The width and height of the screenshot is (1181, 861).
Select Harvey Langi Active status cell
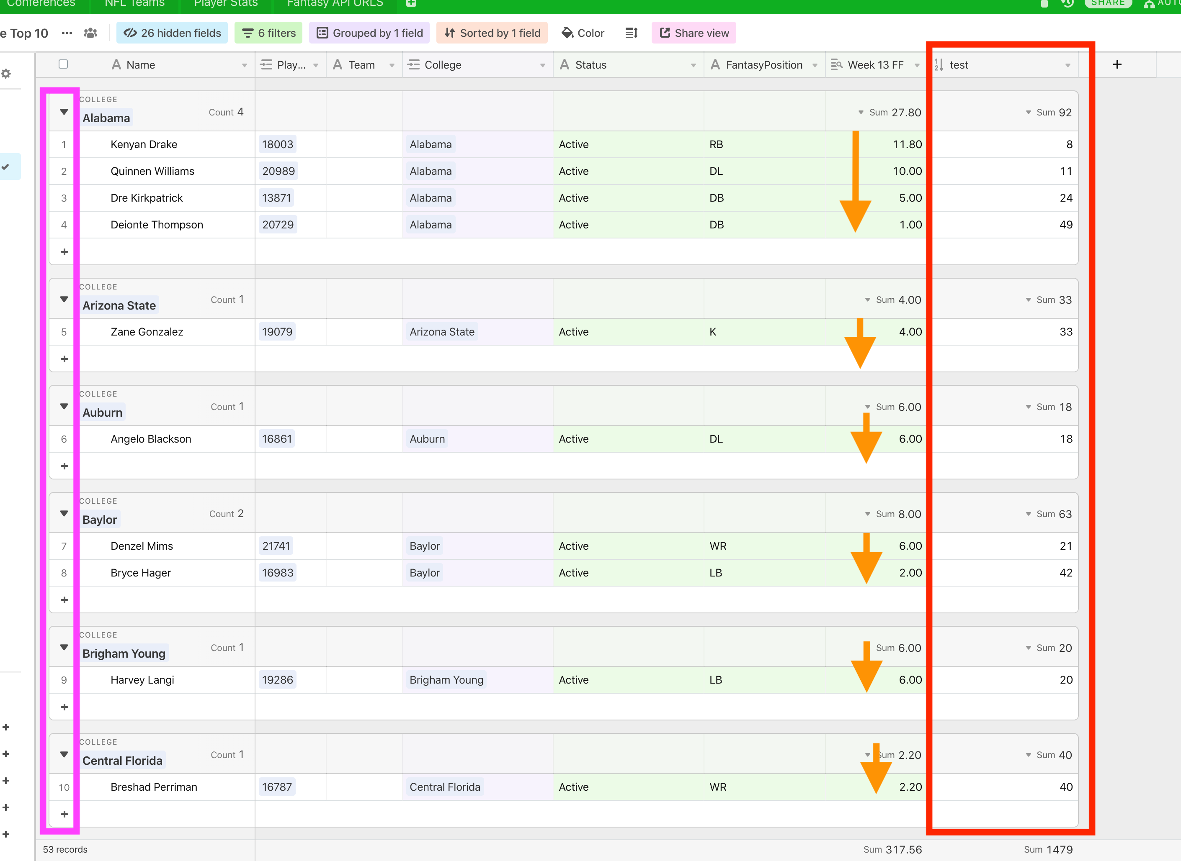[628, 679]
